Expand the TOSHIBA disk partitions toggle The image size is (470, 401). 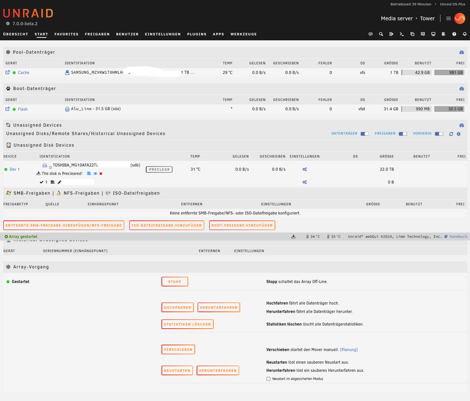click(x=50, y=167)
